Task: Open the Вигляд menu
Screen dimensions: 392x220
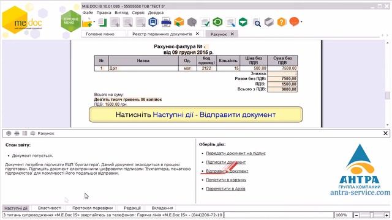Action: click(x=121, y=13)
